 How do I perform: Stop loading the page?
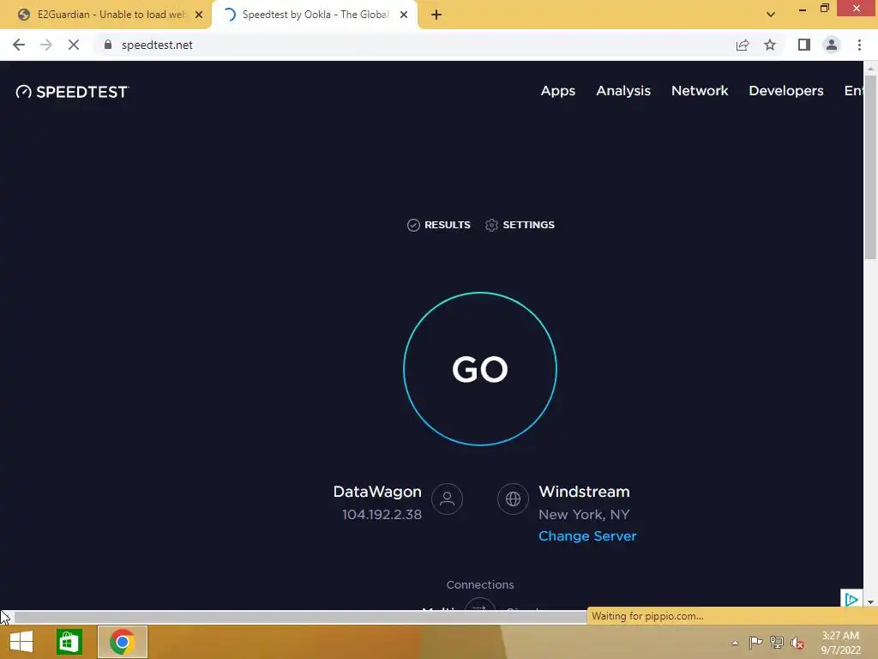click(x=74, y=45)
